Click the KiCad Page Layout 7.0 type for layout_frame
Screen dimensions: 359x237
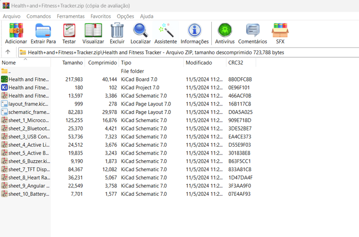pyautogui.click(x=146, y=104)
